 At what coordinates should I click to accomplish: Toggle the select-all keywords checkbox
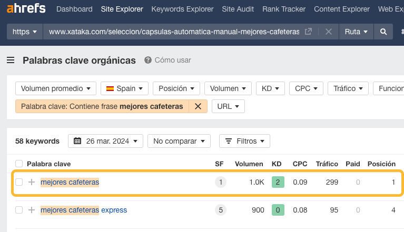point(19,164)
